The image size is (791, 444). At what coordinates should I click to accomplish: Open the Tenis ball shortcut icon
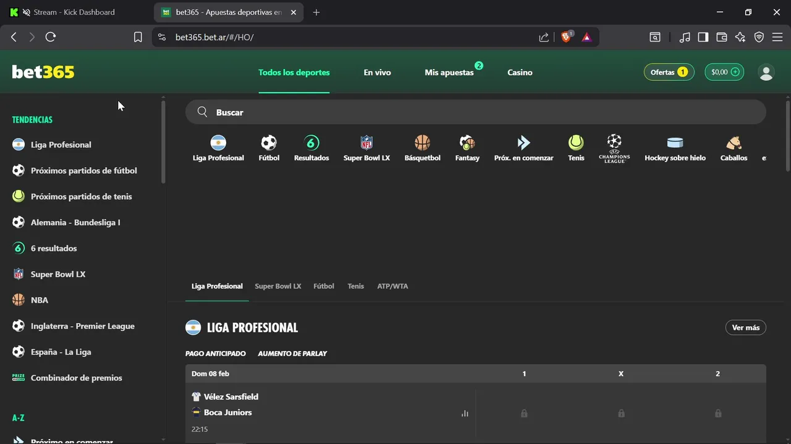click(576, 143)
